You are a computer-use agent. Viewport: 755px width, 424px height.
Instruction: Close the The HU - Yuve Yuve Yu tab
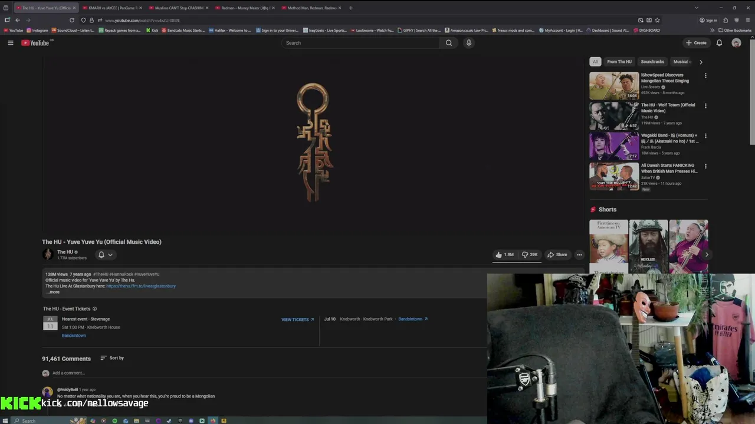(x=74, y=8)
